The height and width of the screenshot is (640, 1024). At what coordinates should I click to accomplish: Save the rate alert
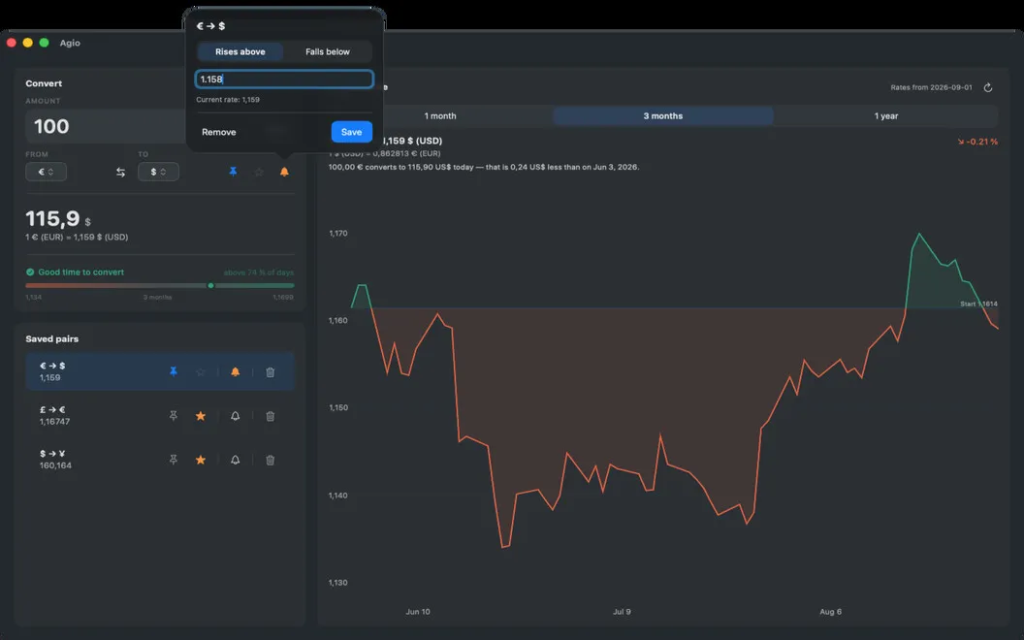351,132
